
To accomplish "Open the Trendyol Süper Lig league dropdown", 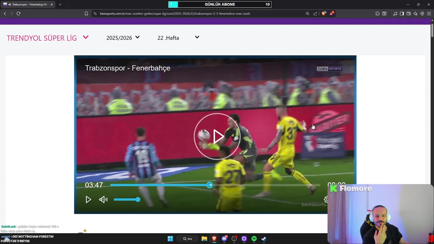I will coord(47,38).
